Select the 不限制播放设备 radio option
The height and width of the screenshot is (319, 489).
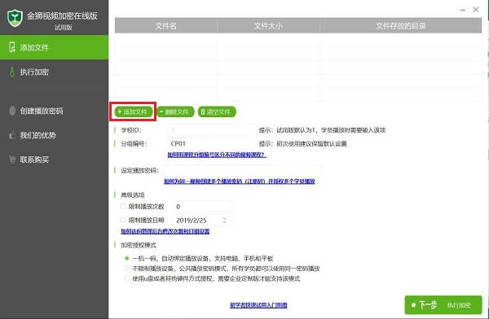click(127, 269)
